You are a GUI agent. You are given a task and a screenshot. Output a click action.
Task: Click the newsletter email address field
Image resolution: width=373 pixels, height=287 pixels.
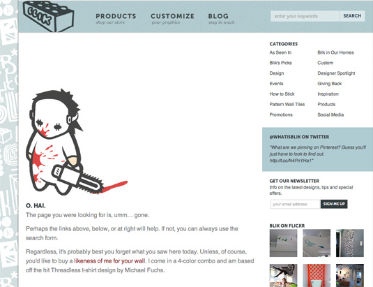[x=295, y=204]
